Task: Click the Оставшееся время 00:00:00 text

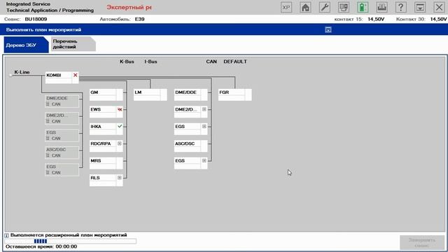Action: click(x=41, y=246)
